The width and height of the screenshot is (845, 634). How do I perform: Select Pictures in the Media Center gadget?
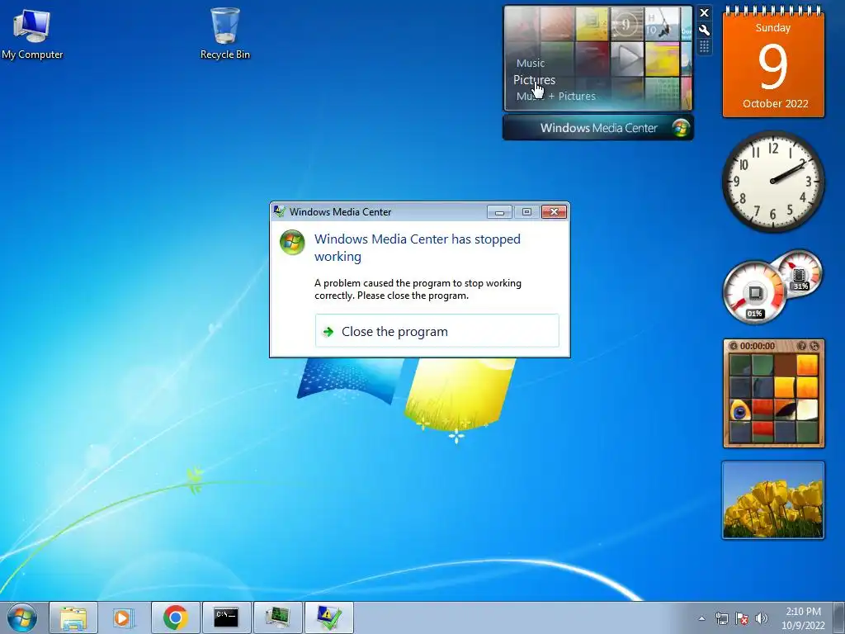(x=534, y=80)
